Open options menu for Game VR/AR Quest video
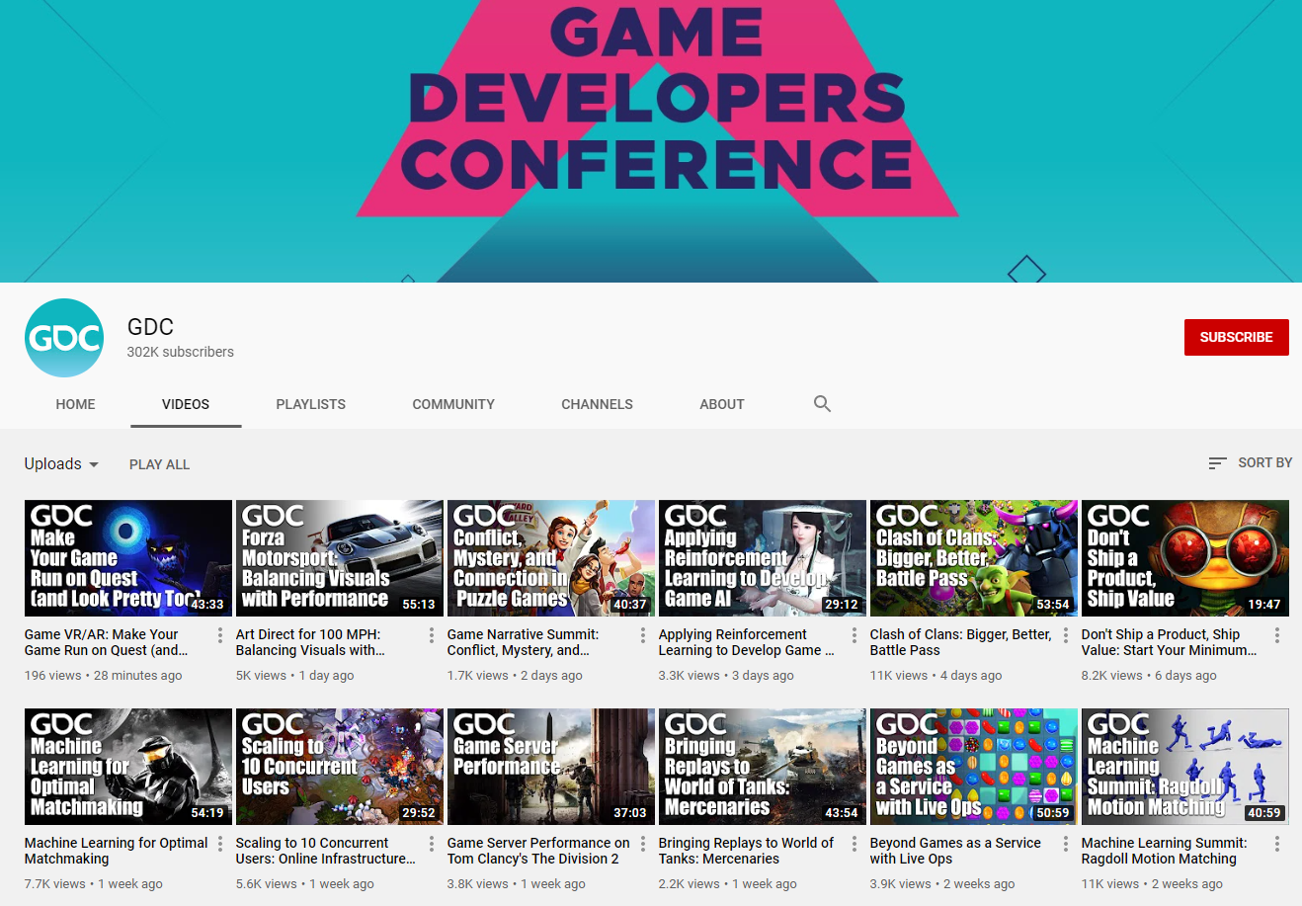This screenshot has height=906, width=1302. (x=220, y=635)
